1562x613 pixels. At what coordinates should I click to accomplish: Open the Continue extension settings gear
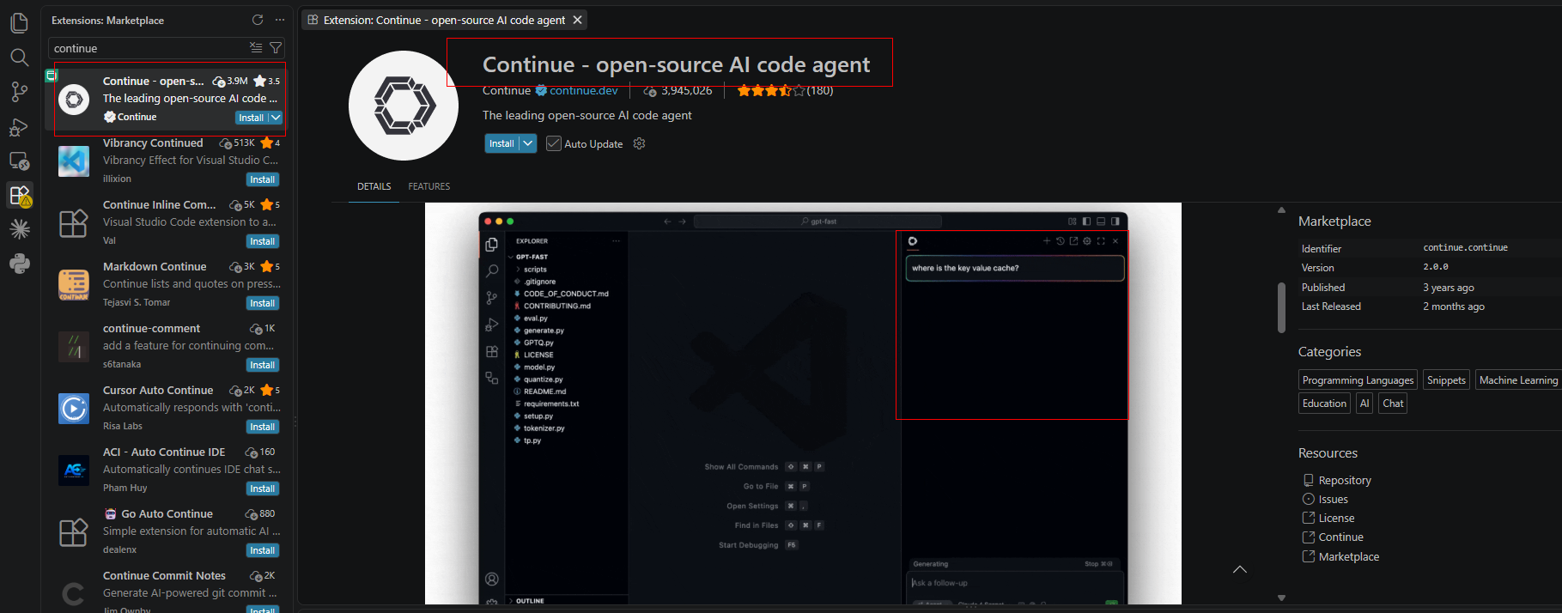point(639,143)
